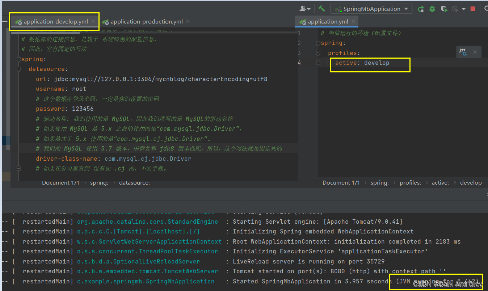Click the datasource: key in the editor
Image resolution: width=488 pixels, height=291 pixels.
(x=49, y=69)
